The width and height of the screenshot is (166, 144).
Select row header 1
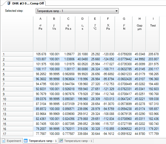click(18, 54)
